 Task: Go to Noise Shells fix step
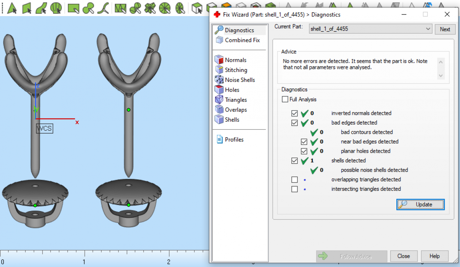tap(239, 80)
